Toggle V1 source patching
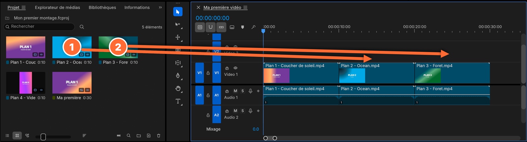This screenshot has height=142, width=527. tap(200, 73)
